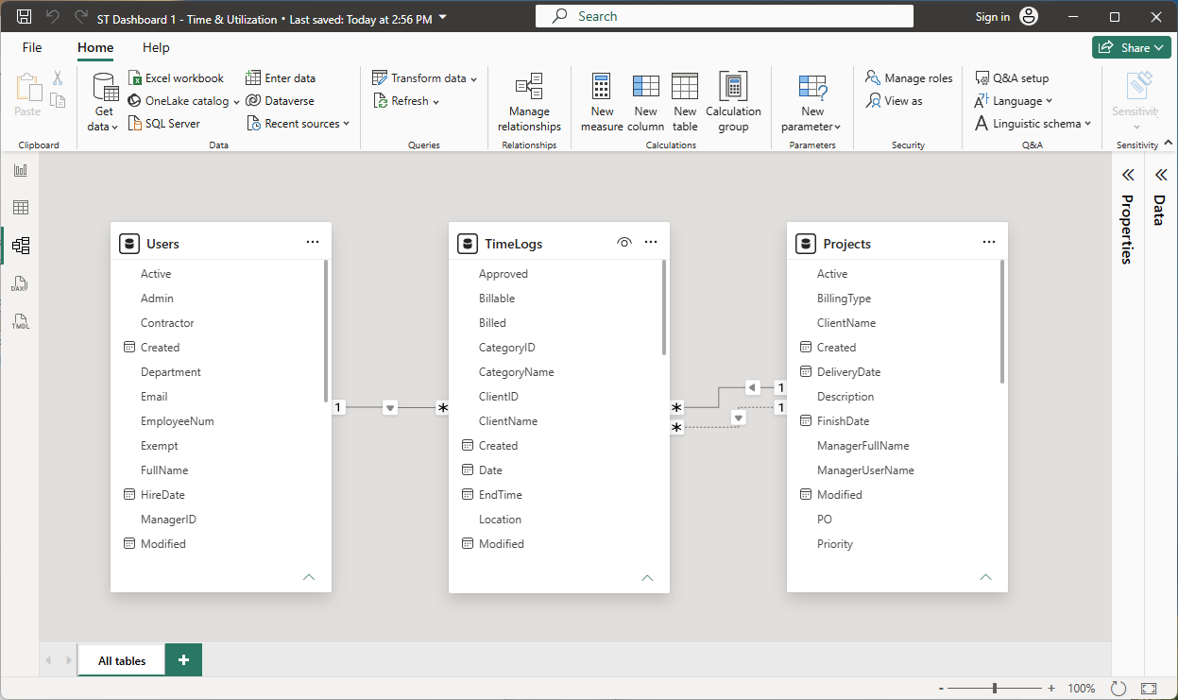Open more options for Users table
Screen dimensions: 1178x700
pyautogui.click(x=313, y=243)
